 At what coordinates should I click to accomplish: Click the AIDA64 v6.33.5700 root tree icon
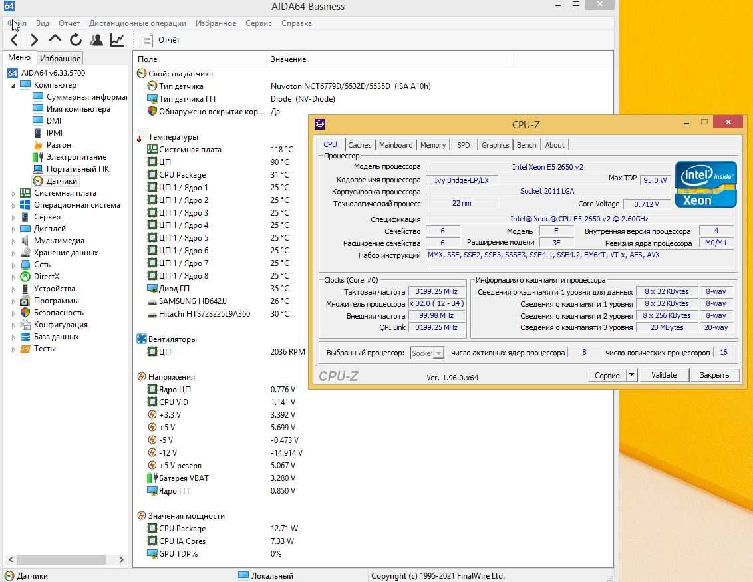(x=13, y=73)
